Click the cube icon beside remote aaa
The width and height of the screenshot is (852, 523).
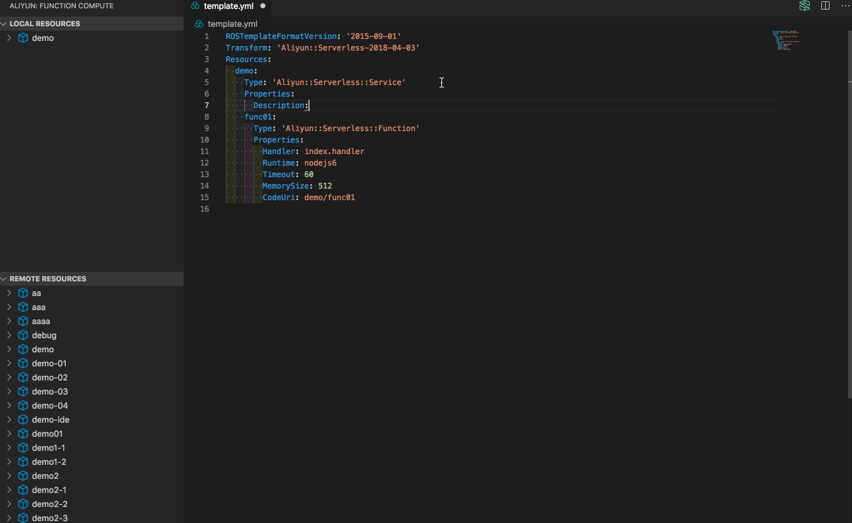[23, 307]
